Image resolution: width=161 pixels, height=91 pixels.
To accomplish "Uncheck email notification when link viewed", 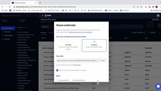I will tap(57, 70).
